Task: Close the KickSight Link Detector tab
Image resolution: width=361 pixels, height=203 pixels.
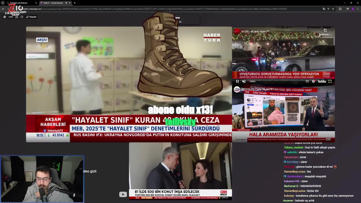Action: (x=36, y=3)
